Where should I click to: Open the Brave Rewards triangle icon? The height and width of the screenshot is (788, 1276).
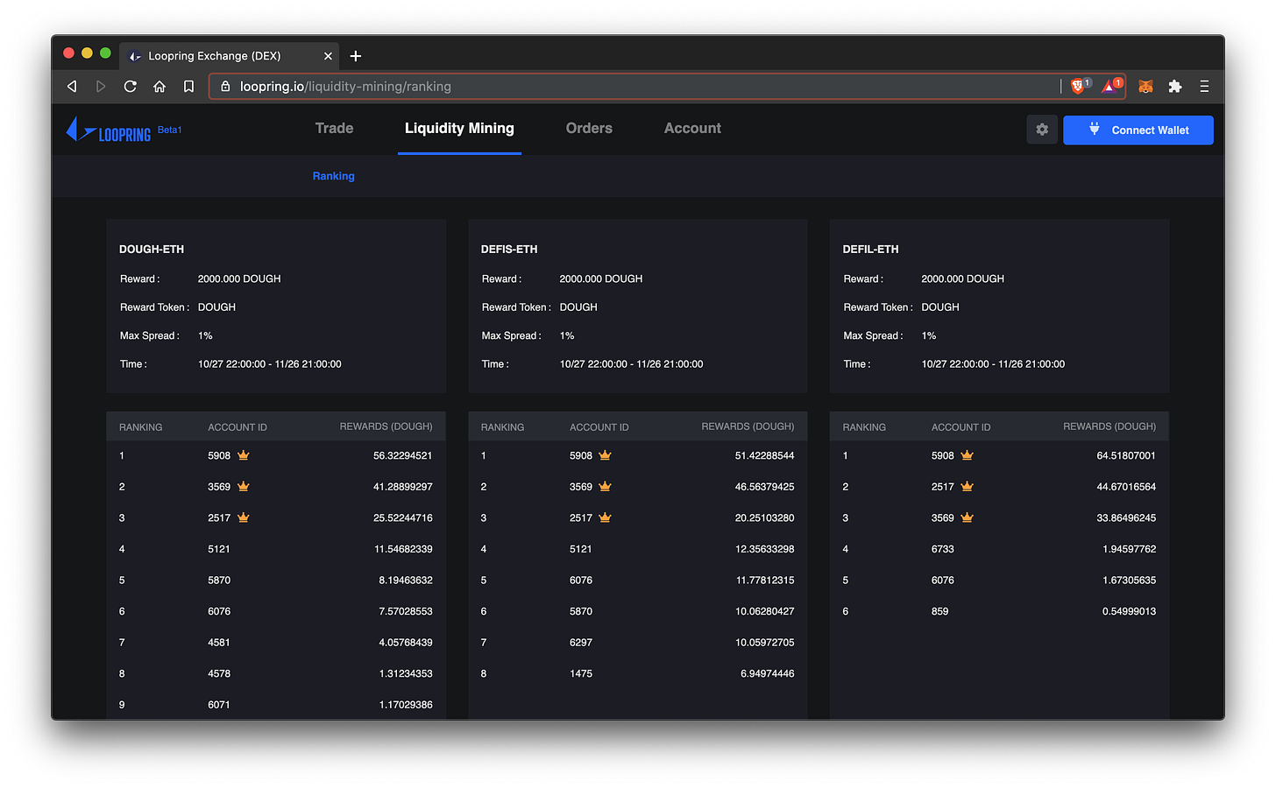click(x=1110, y=86)
